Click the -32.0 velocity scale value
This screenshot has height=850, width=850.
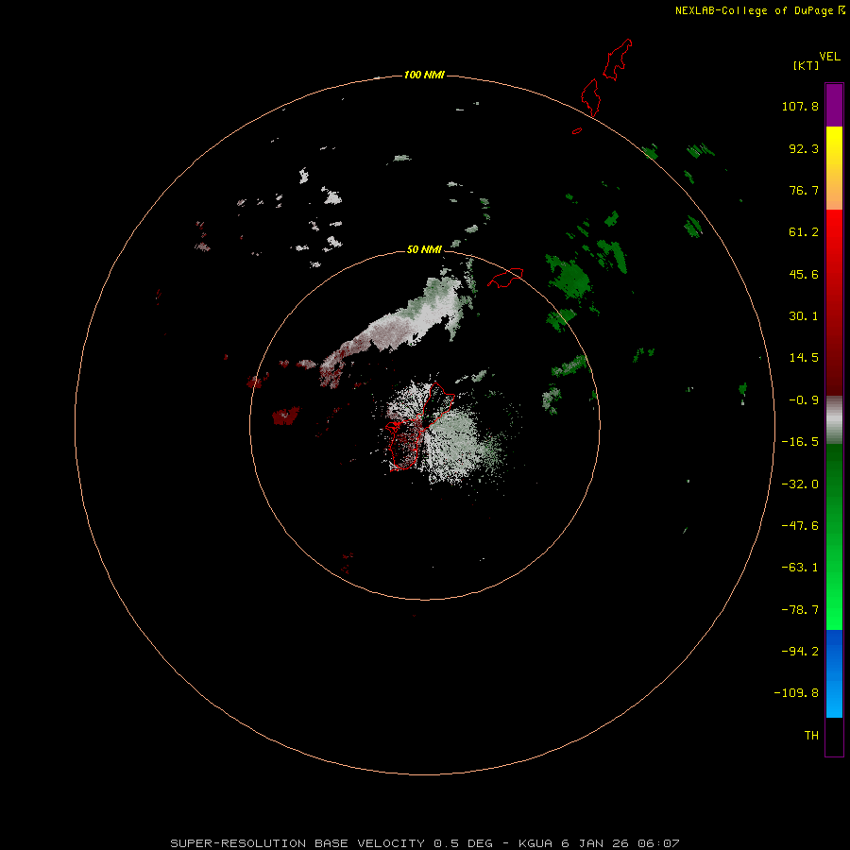coord(800,484)
